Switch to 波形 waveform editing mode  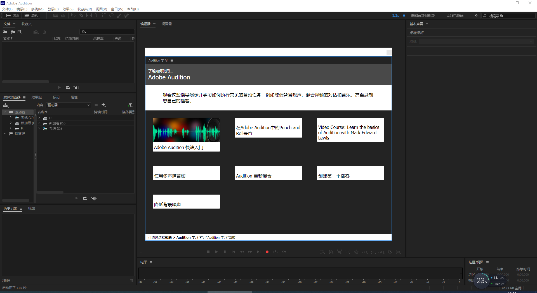[13, 15]
